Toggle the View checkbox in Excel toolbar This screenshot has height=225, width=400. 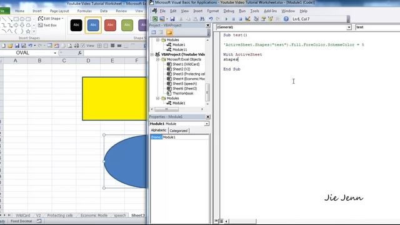point(82,46)
